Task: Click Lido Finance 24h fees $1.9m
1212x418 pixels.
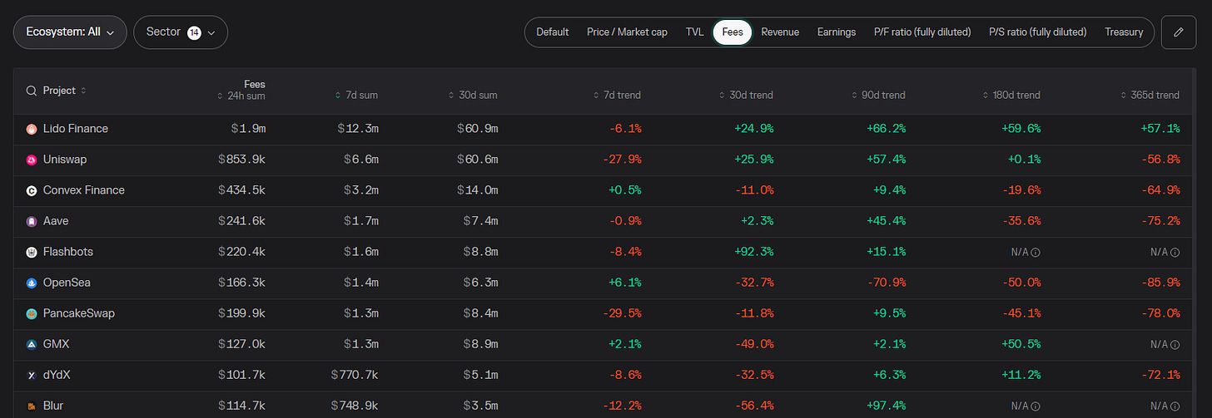Action: pos(248,129)
